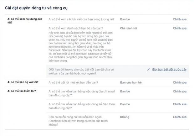Edit who can see your friends list

(180, 28)
